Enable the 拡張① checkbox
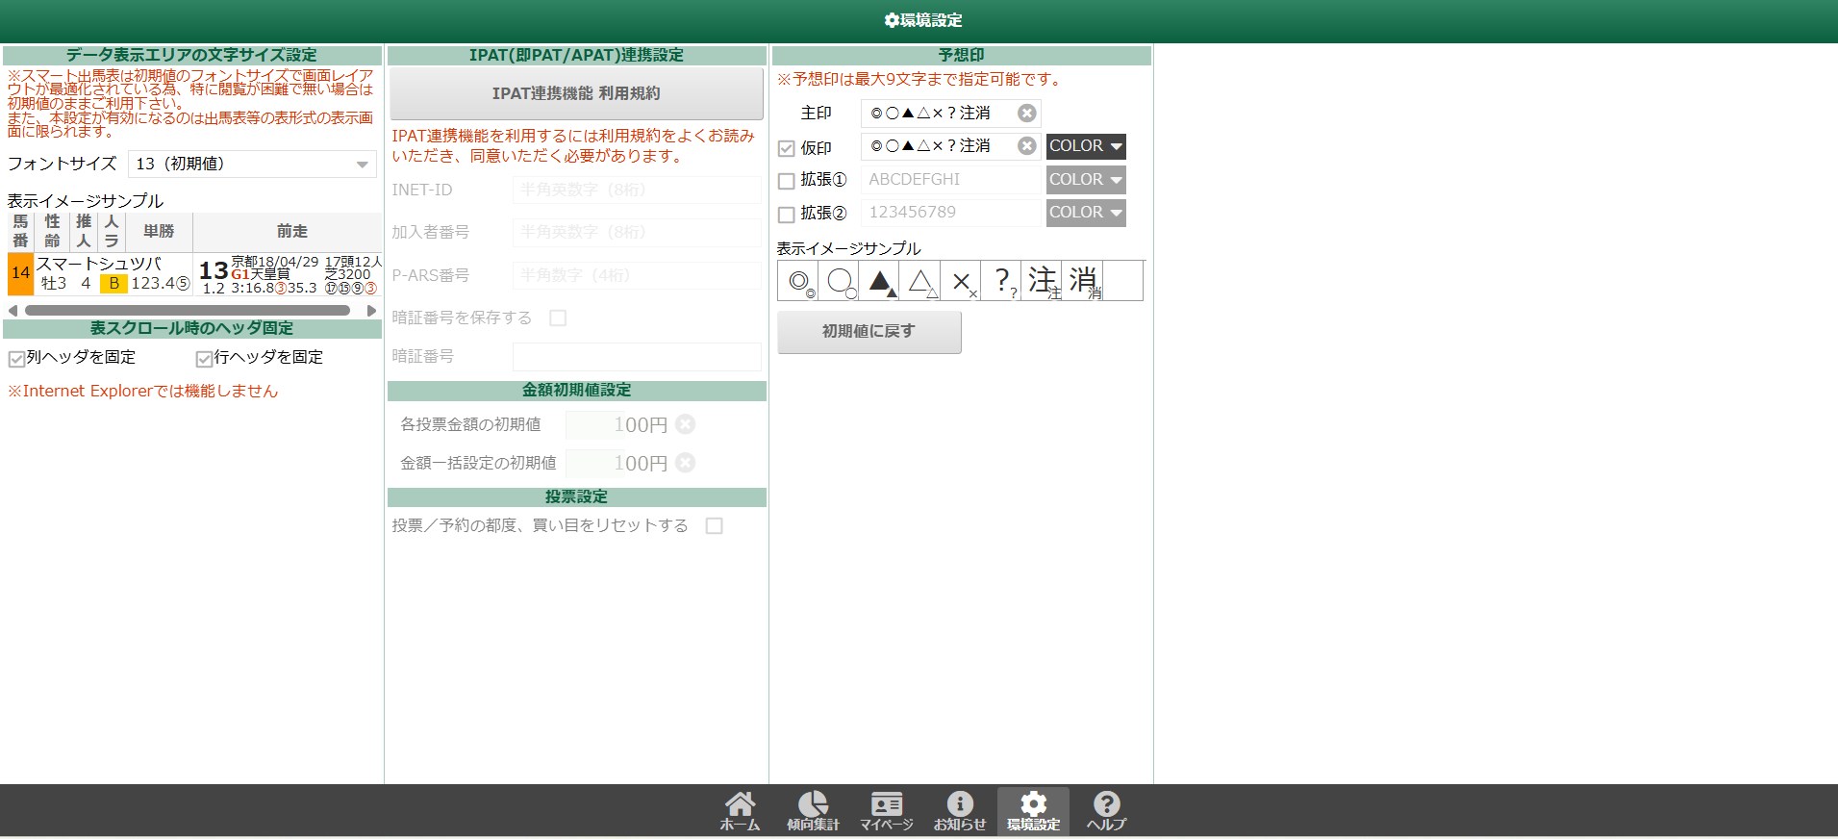 point(786,181)
